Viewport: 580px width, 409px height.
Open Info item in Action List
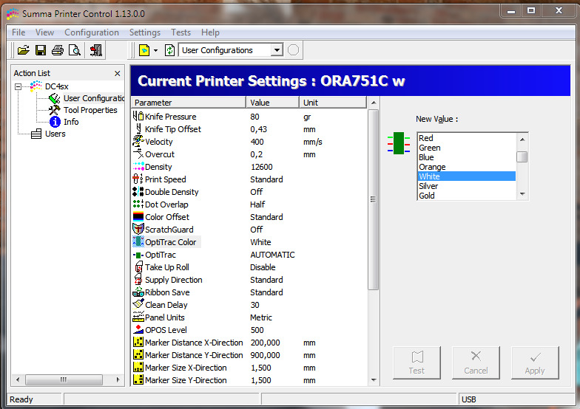coord(71,122)
